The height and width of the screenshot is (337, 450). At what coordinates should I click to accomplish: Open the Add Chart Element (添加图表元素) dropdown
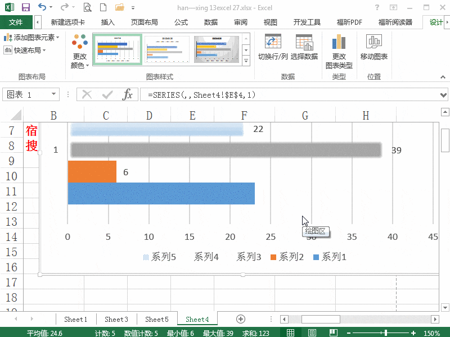point(28,37)
